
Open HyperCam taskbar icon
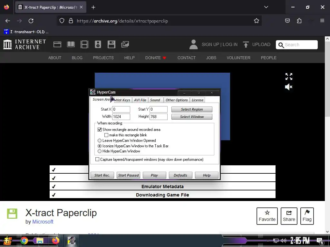pyautogui.click(x=72, y=241)
